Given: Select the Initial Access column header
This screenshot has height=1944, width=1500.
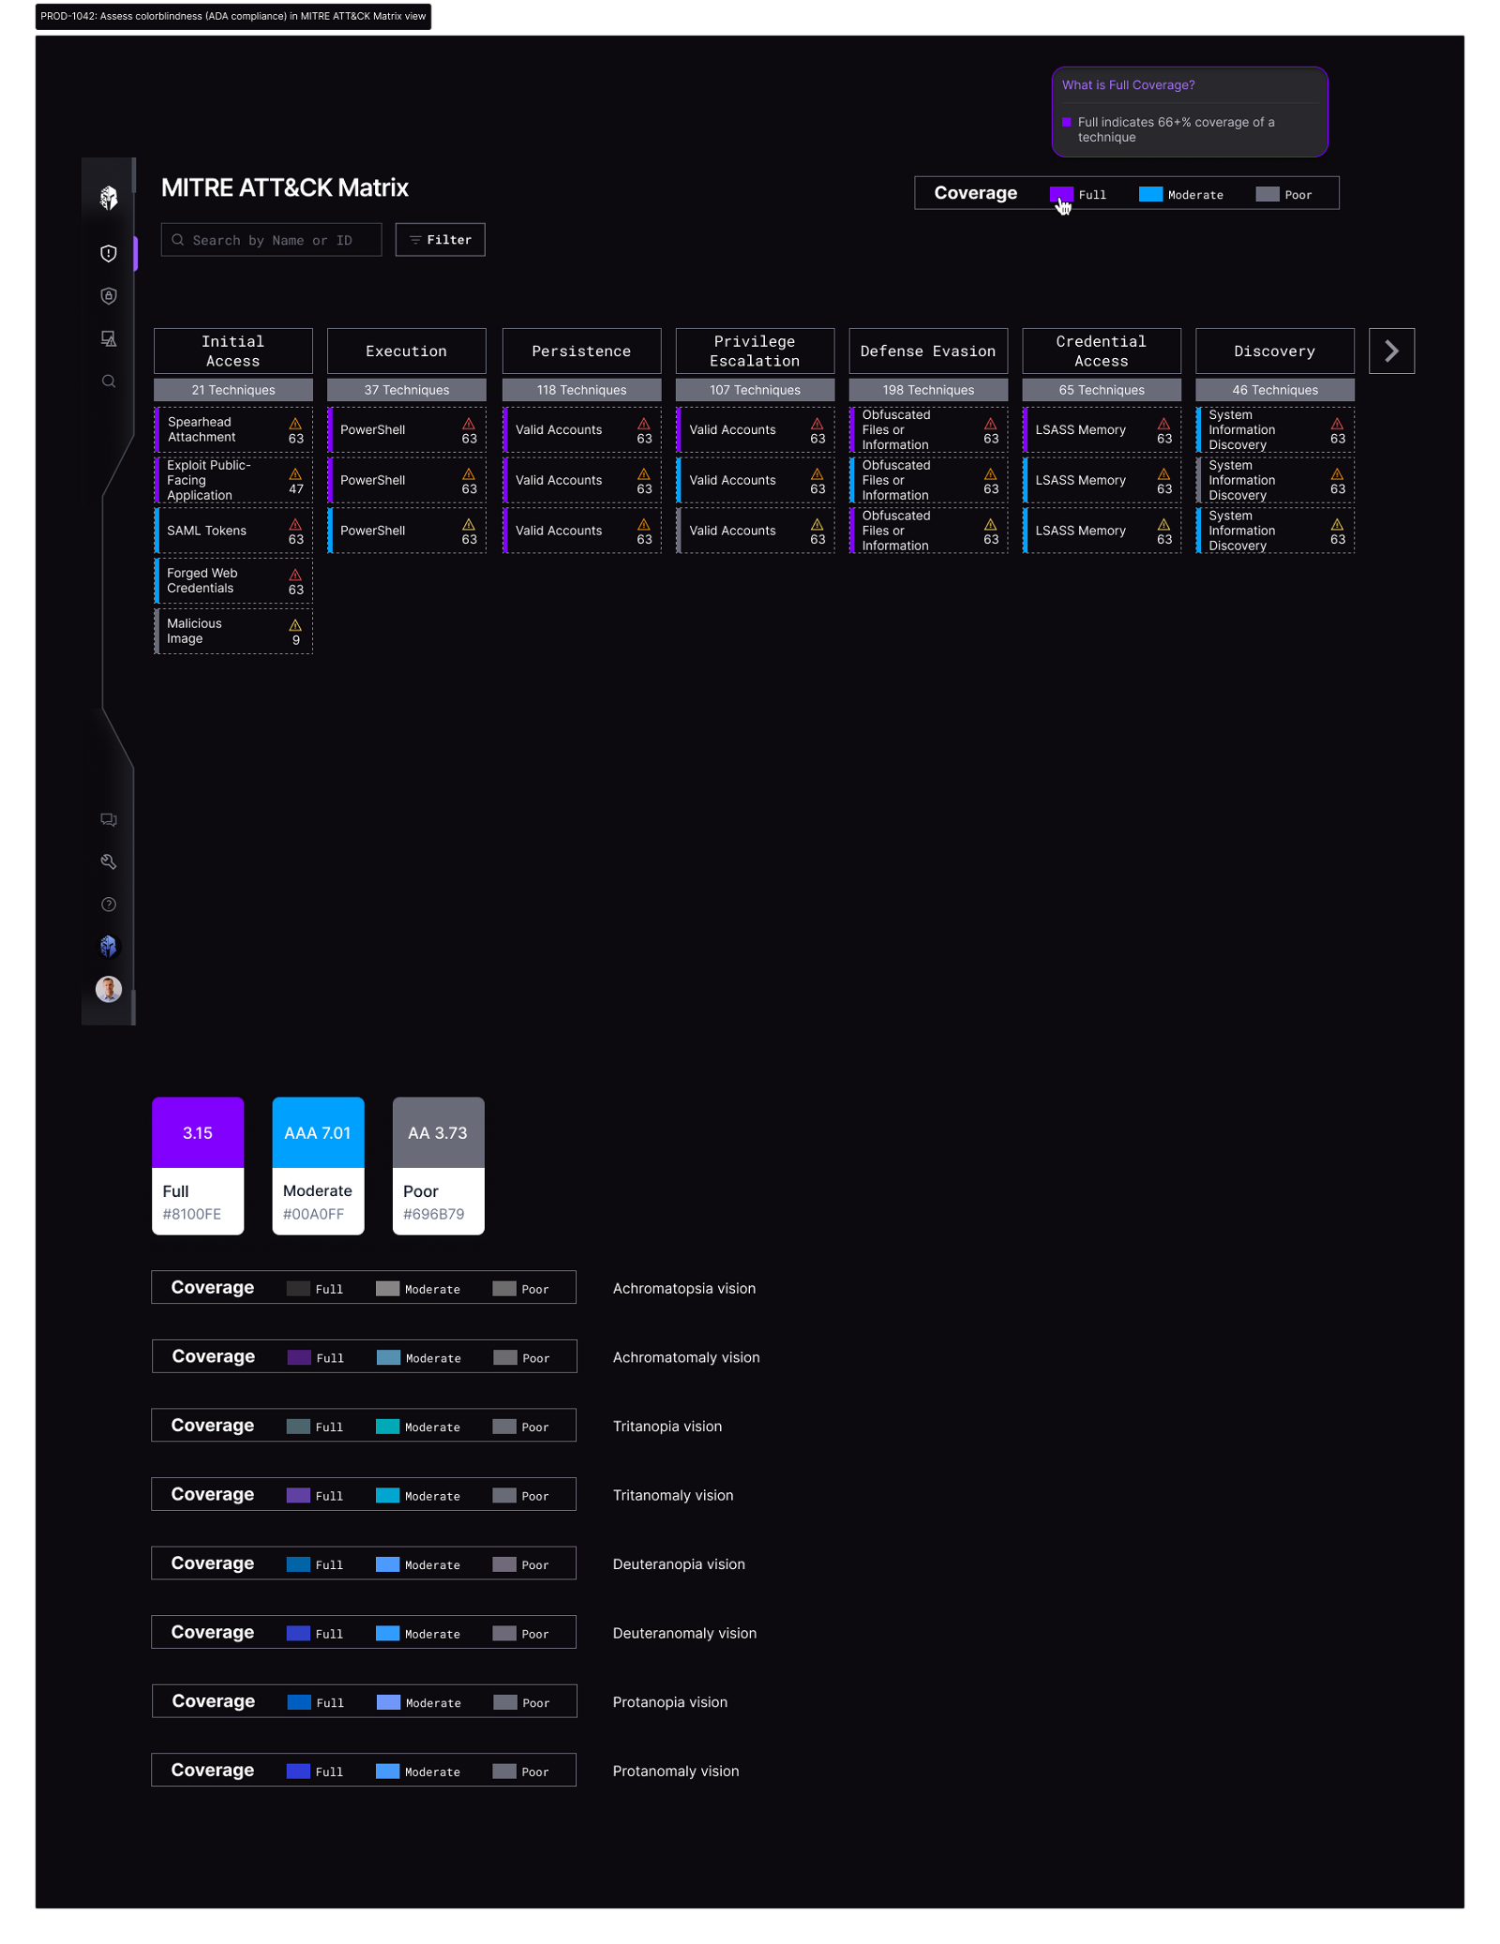Looking at the screenshot, I should tap(233, 351).
